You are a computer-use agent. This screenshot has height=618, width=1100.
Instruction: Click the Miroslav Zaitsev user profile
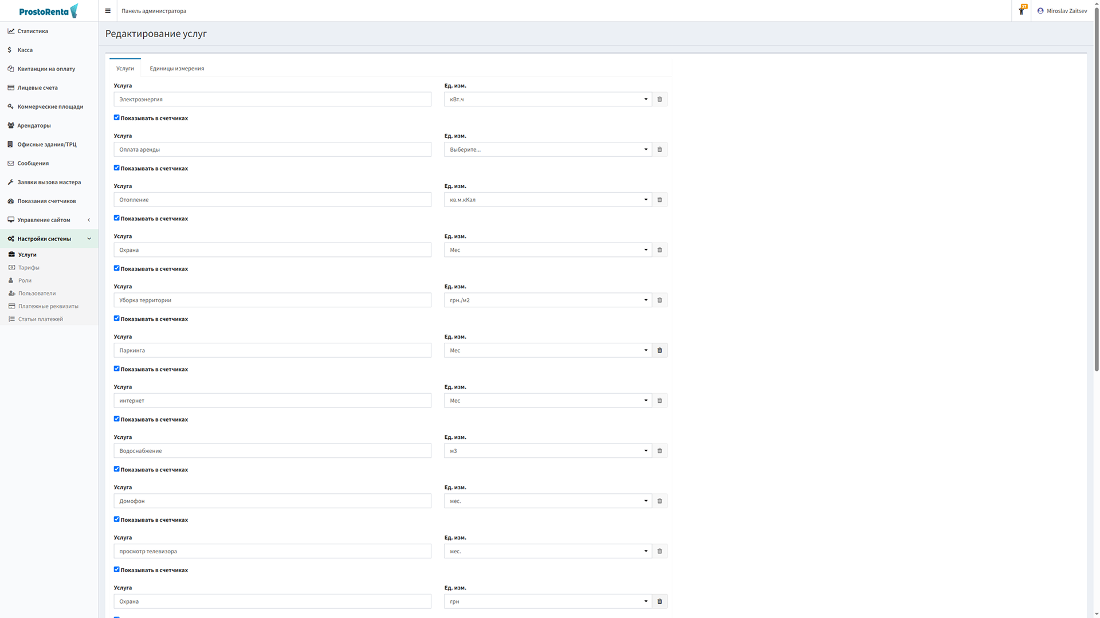coord(1062,11)
